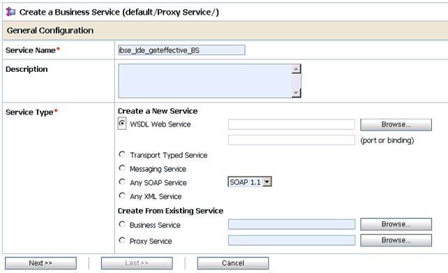Click Description scrollbar up arrow
This screenshot has height=273, width=448.
(296, 69)
